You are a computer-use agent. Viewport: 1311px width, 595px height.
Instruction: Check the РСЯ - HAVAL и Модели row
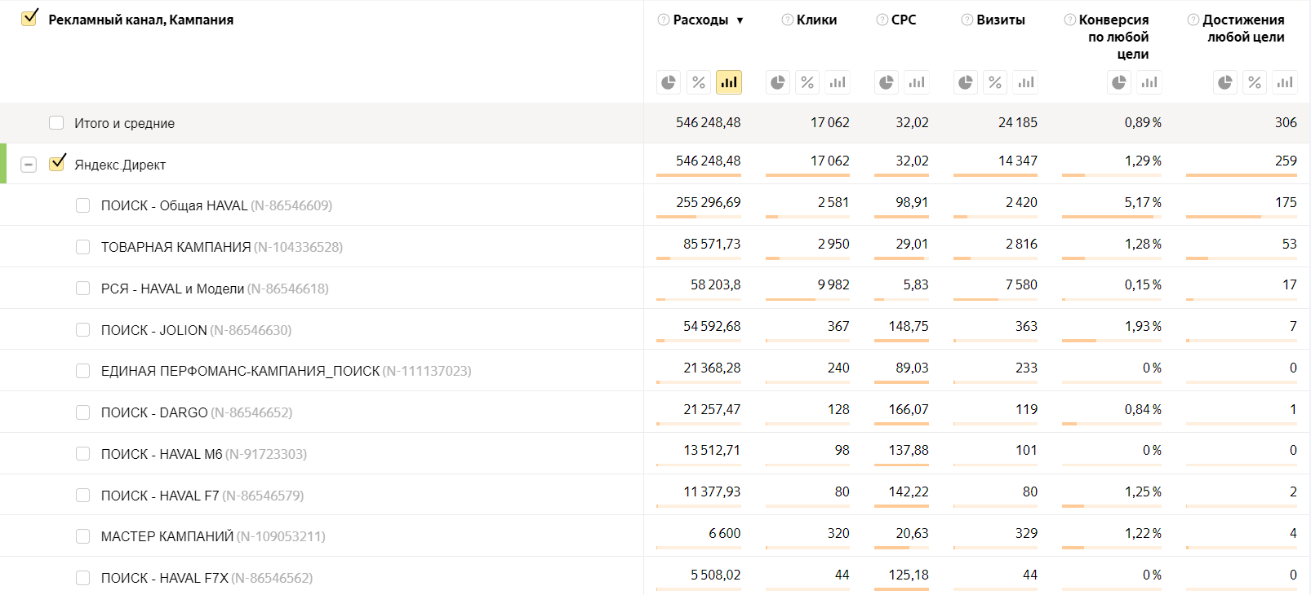(x=82, y=289)
